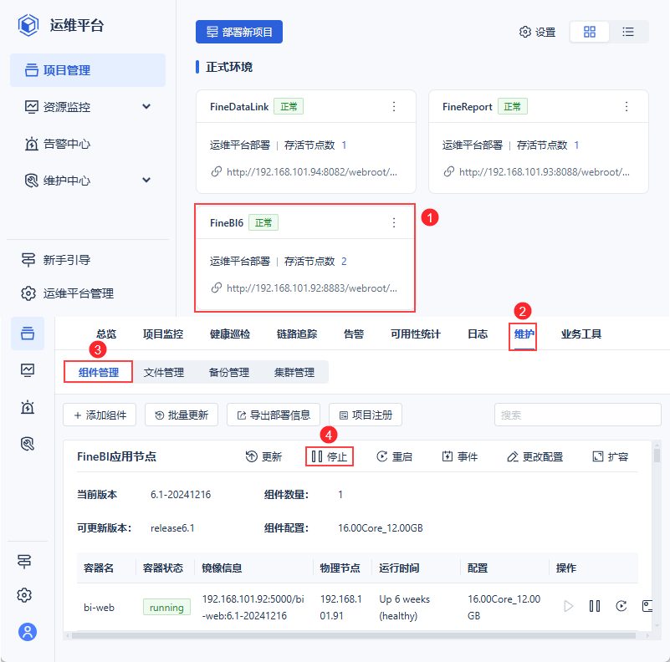Open FineDataLink URL link
The width and height of the screenshot is (670, 662).
point(312,172)
